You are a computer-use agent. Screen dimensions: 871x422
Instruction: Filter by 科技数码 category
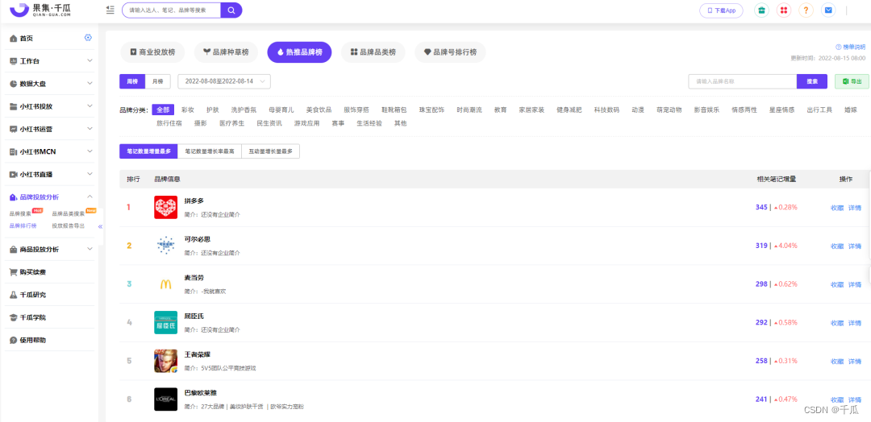coord(606,110)
